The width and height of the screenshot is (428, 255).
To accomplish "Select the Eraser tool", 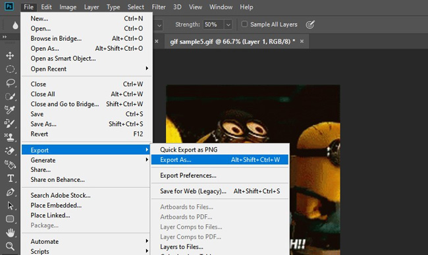I will point(10,151).
